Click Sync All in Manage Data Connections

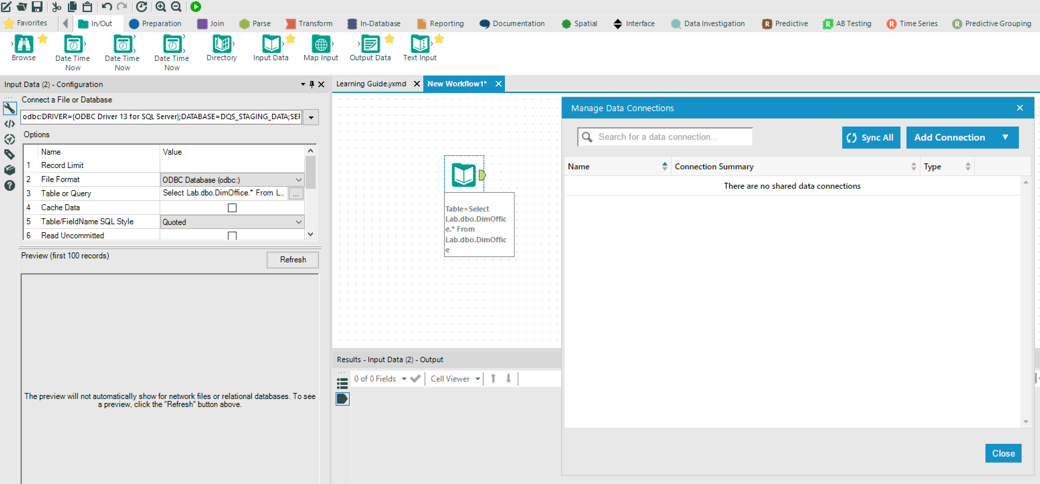pos(871,137)
